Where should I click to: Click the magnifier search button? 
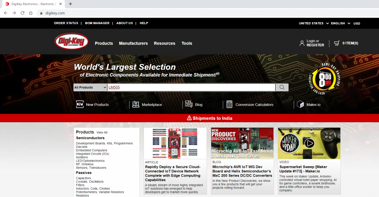click(282, 87)
